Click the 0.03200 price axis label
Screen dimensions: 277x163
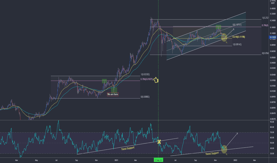pos(273,68)
